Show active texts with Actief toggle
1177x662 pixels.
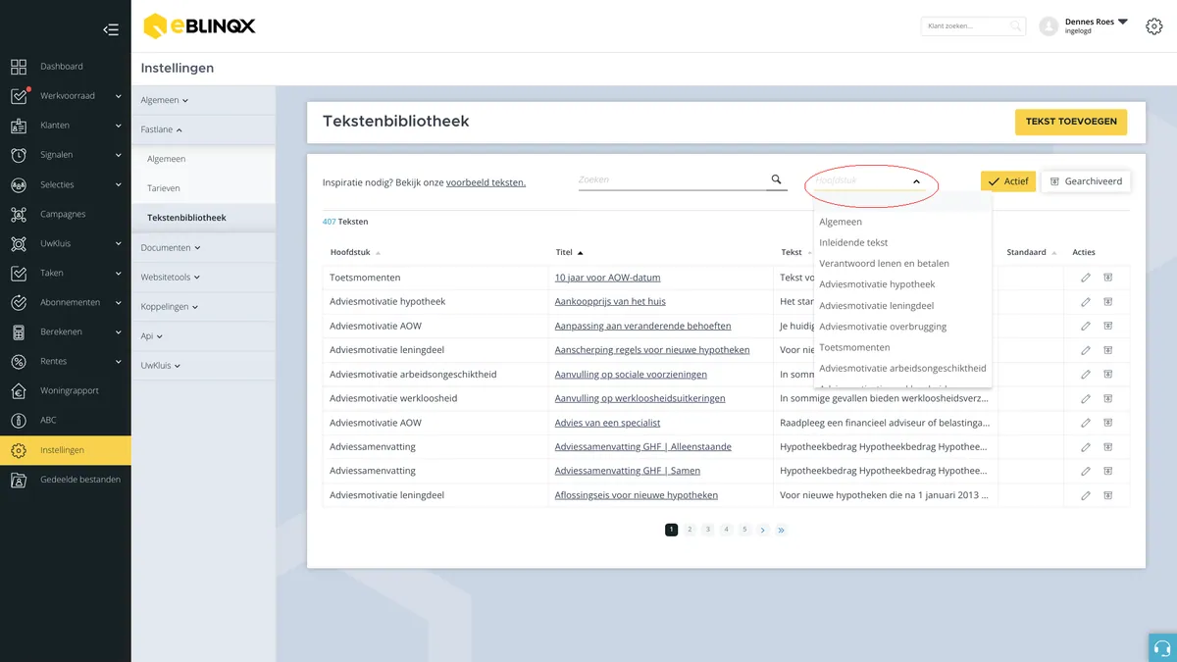tap(1008, 181)
